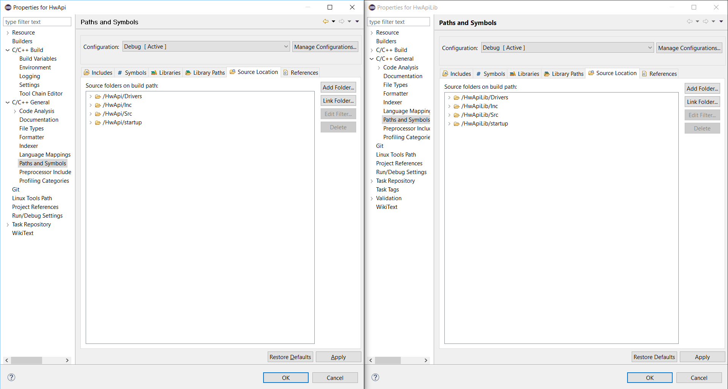Click Add Folder button in HwApiLib window

[x=702, y=88]
